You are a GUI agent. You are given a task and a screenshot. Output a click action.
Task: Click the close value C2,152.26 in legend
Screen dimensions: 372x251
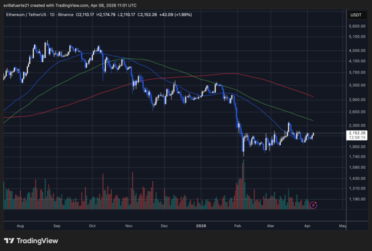click(x=147, y=15)
